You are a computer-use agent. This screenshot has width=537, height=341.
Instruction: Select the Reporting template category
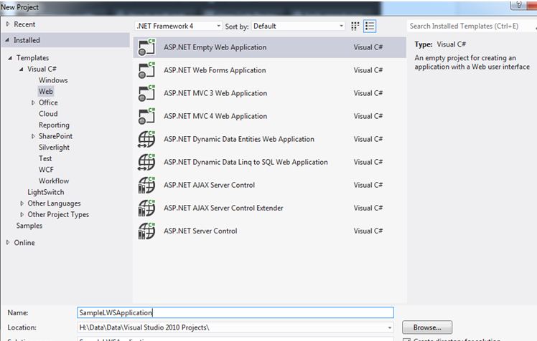point(54,125)
